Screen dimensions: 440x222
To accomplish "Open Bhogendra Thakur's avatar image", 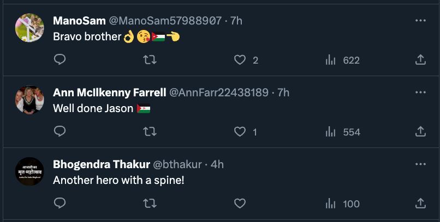I will pos(29,171).
